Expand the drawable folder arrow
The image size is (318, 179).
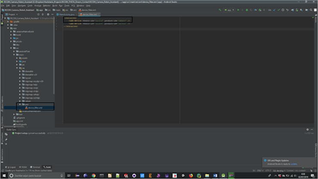20,71
